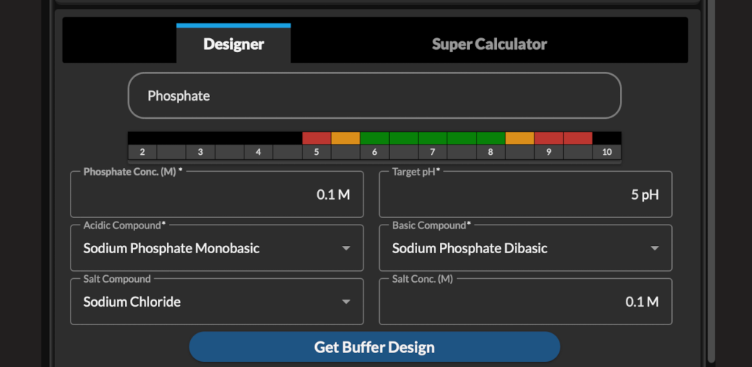Switch to the Super Calculator tab
Viewport: 752px width, 367px height.
[x=489, y=44]
